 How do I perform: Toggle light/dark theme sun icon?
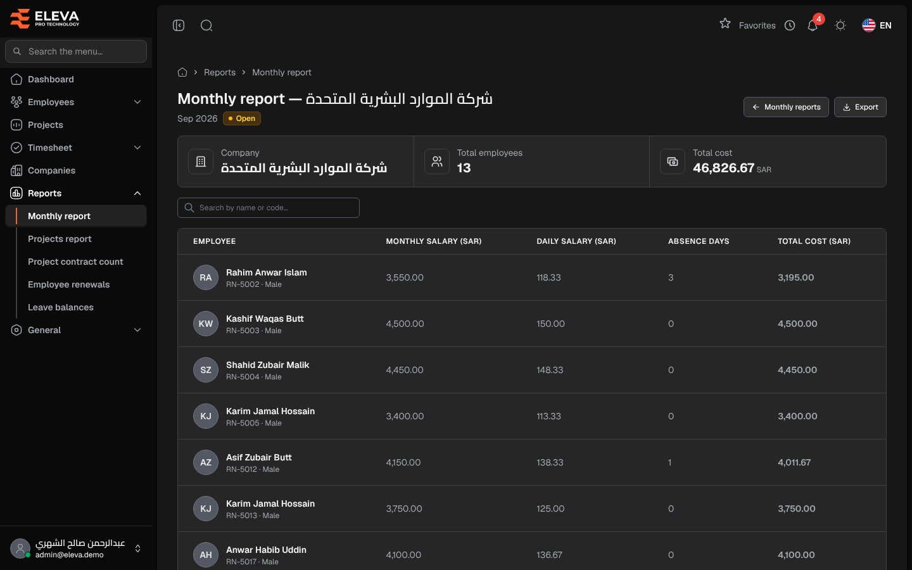pos(840,25)
